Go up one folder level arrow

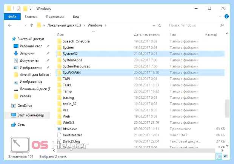coord(32,25)
